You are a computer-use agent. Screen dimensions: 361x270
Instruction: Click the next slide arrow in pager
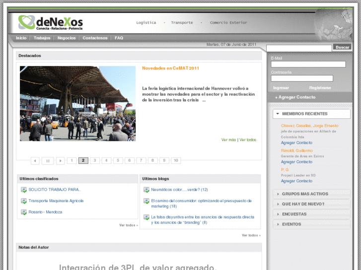60,161
